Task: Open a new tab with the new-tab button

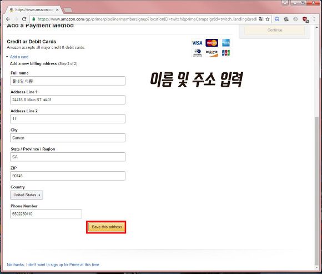Action: 68,10
